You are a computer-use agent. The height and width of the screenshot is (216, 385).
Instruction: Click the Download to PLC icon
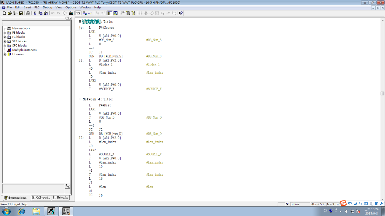(x=71, y=13)
